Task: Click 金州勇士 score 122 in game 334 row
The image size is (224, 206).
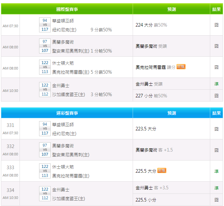Action: tap(45, 189)
